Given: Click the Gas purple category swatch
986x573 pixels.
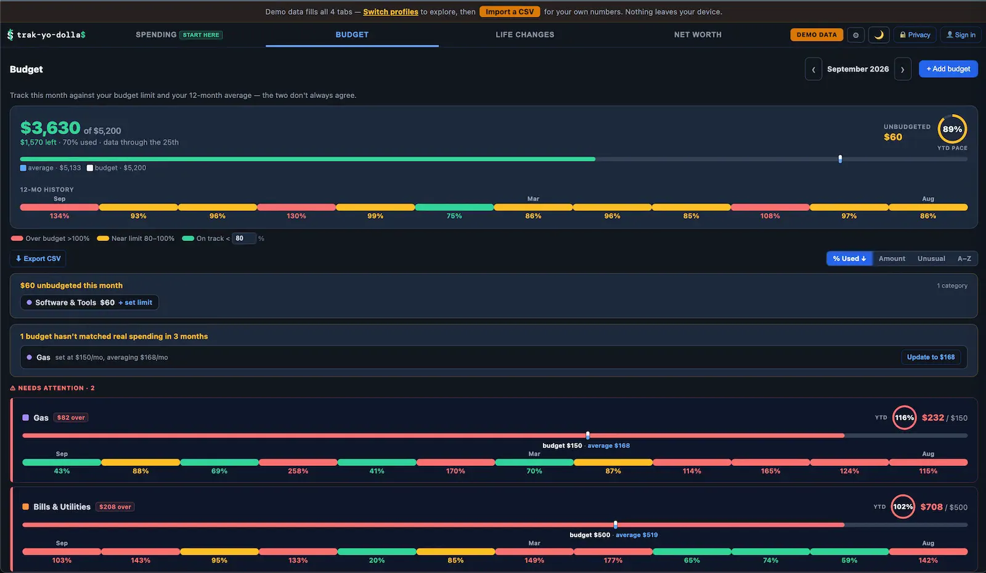Looking at the screenshot, I should (26, 418).
